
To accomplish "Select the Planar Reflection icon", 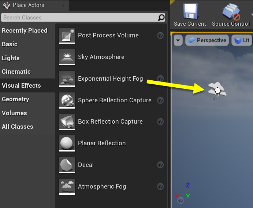I will click(x=67, y=143).
